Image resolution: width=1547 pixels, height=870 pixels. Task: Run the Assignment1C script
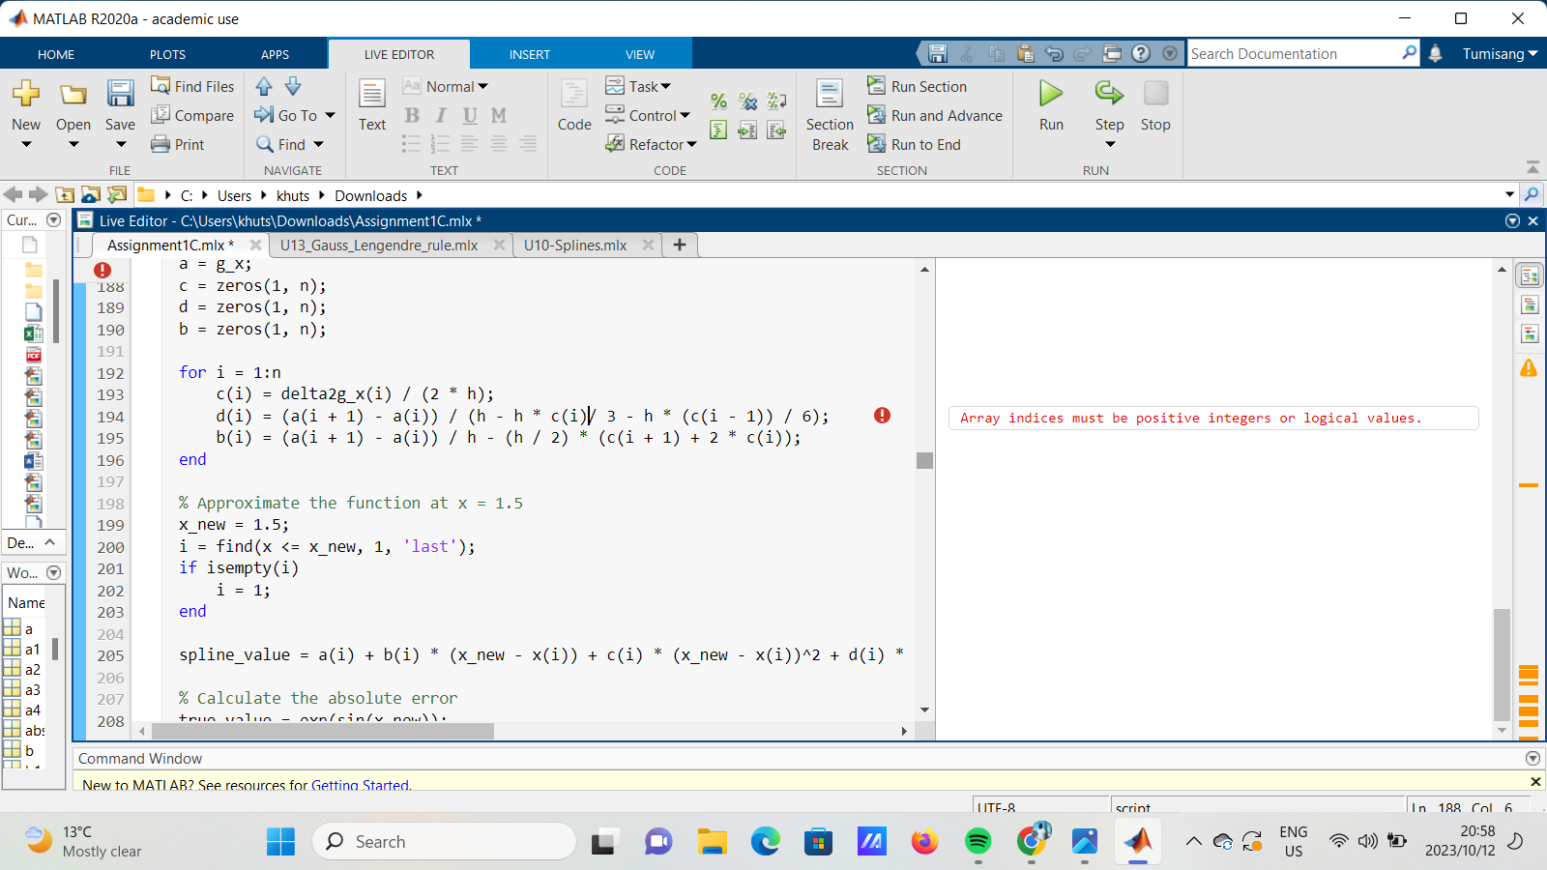pos(1050,101)
